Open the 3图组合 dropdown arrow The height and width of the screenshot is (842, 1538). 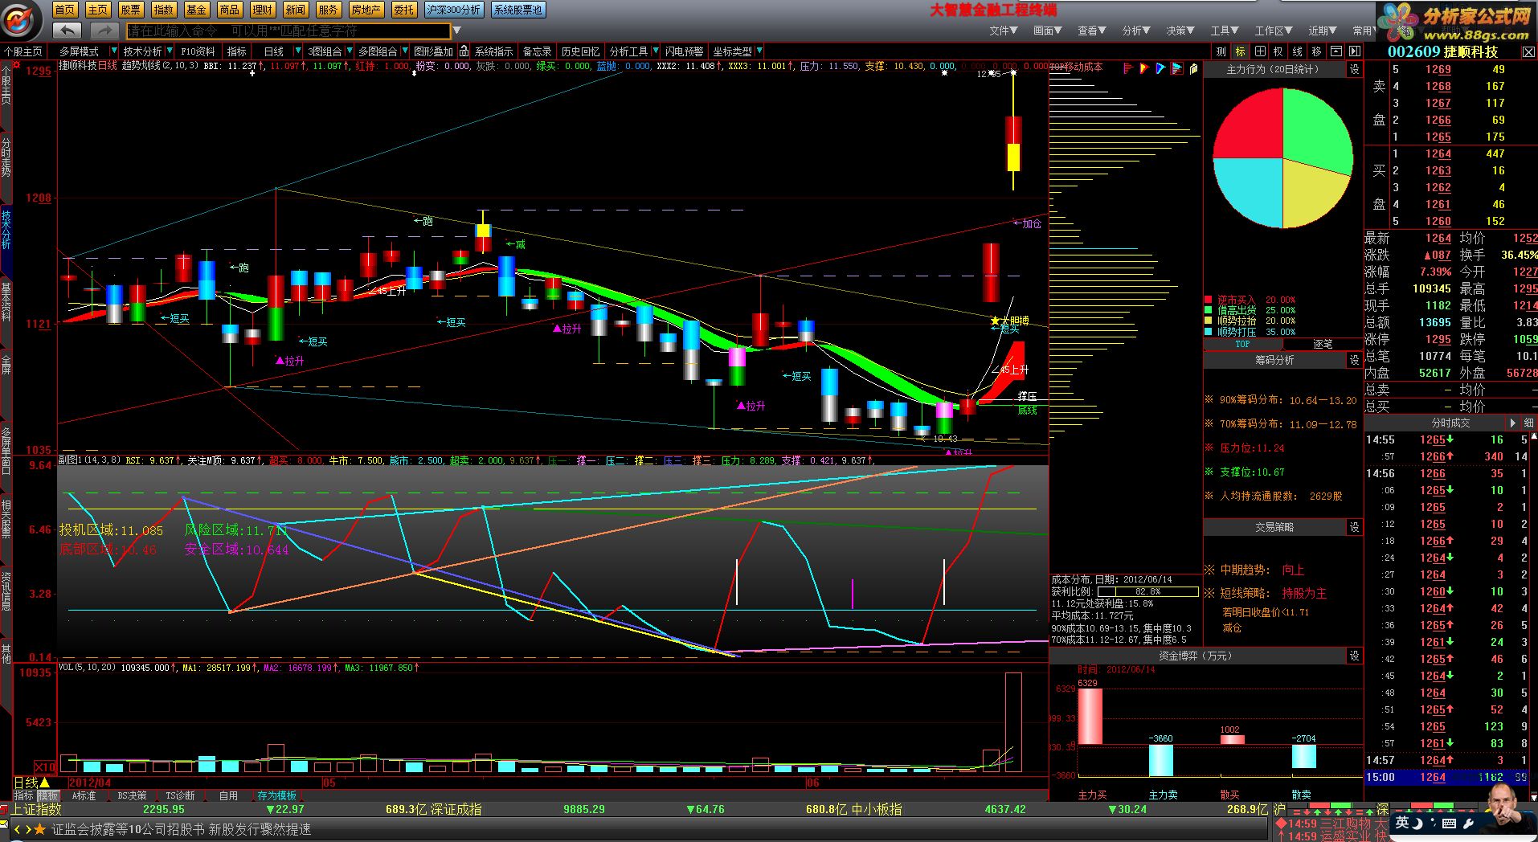click(349, 51)
